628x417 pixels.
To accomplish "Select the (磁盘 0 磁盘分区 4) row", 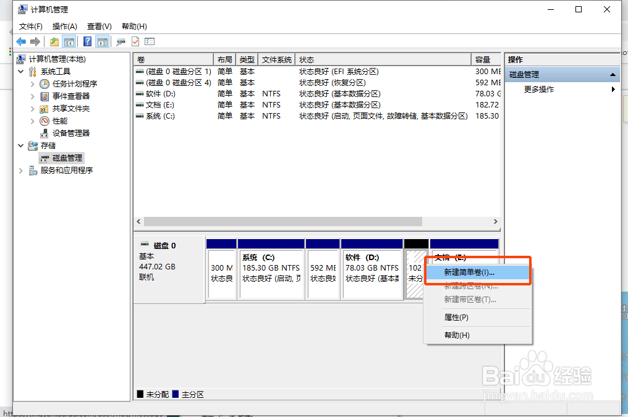I will tap(318, 83).
